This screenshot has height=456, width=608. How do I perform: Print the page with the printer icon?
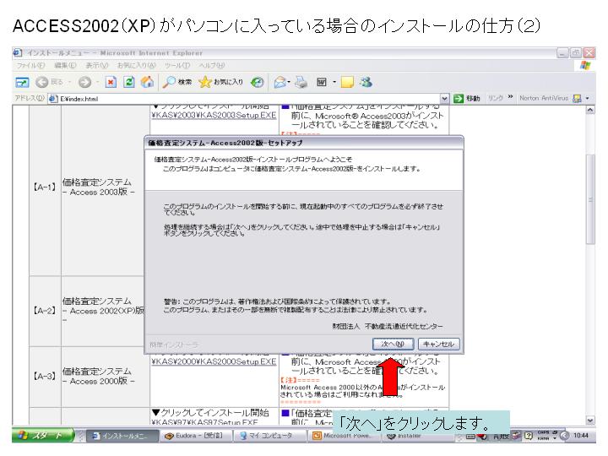coord(301,82)
